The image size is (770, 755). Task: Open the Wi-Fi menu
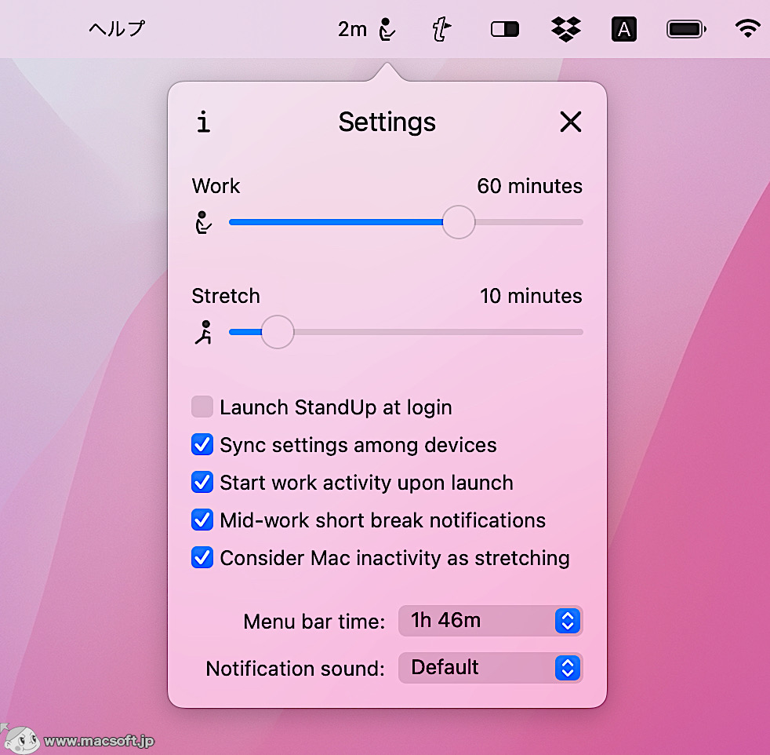(747, 29)
